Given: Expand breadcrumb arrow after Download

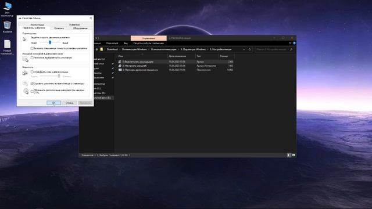Looking at the screenshot, I should tap(120, 49).
